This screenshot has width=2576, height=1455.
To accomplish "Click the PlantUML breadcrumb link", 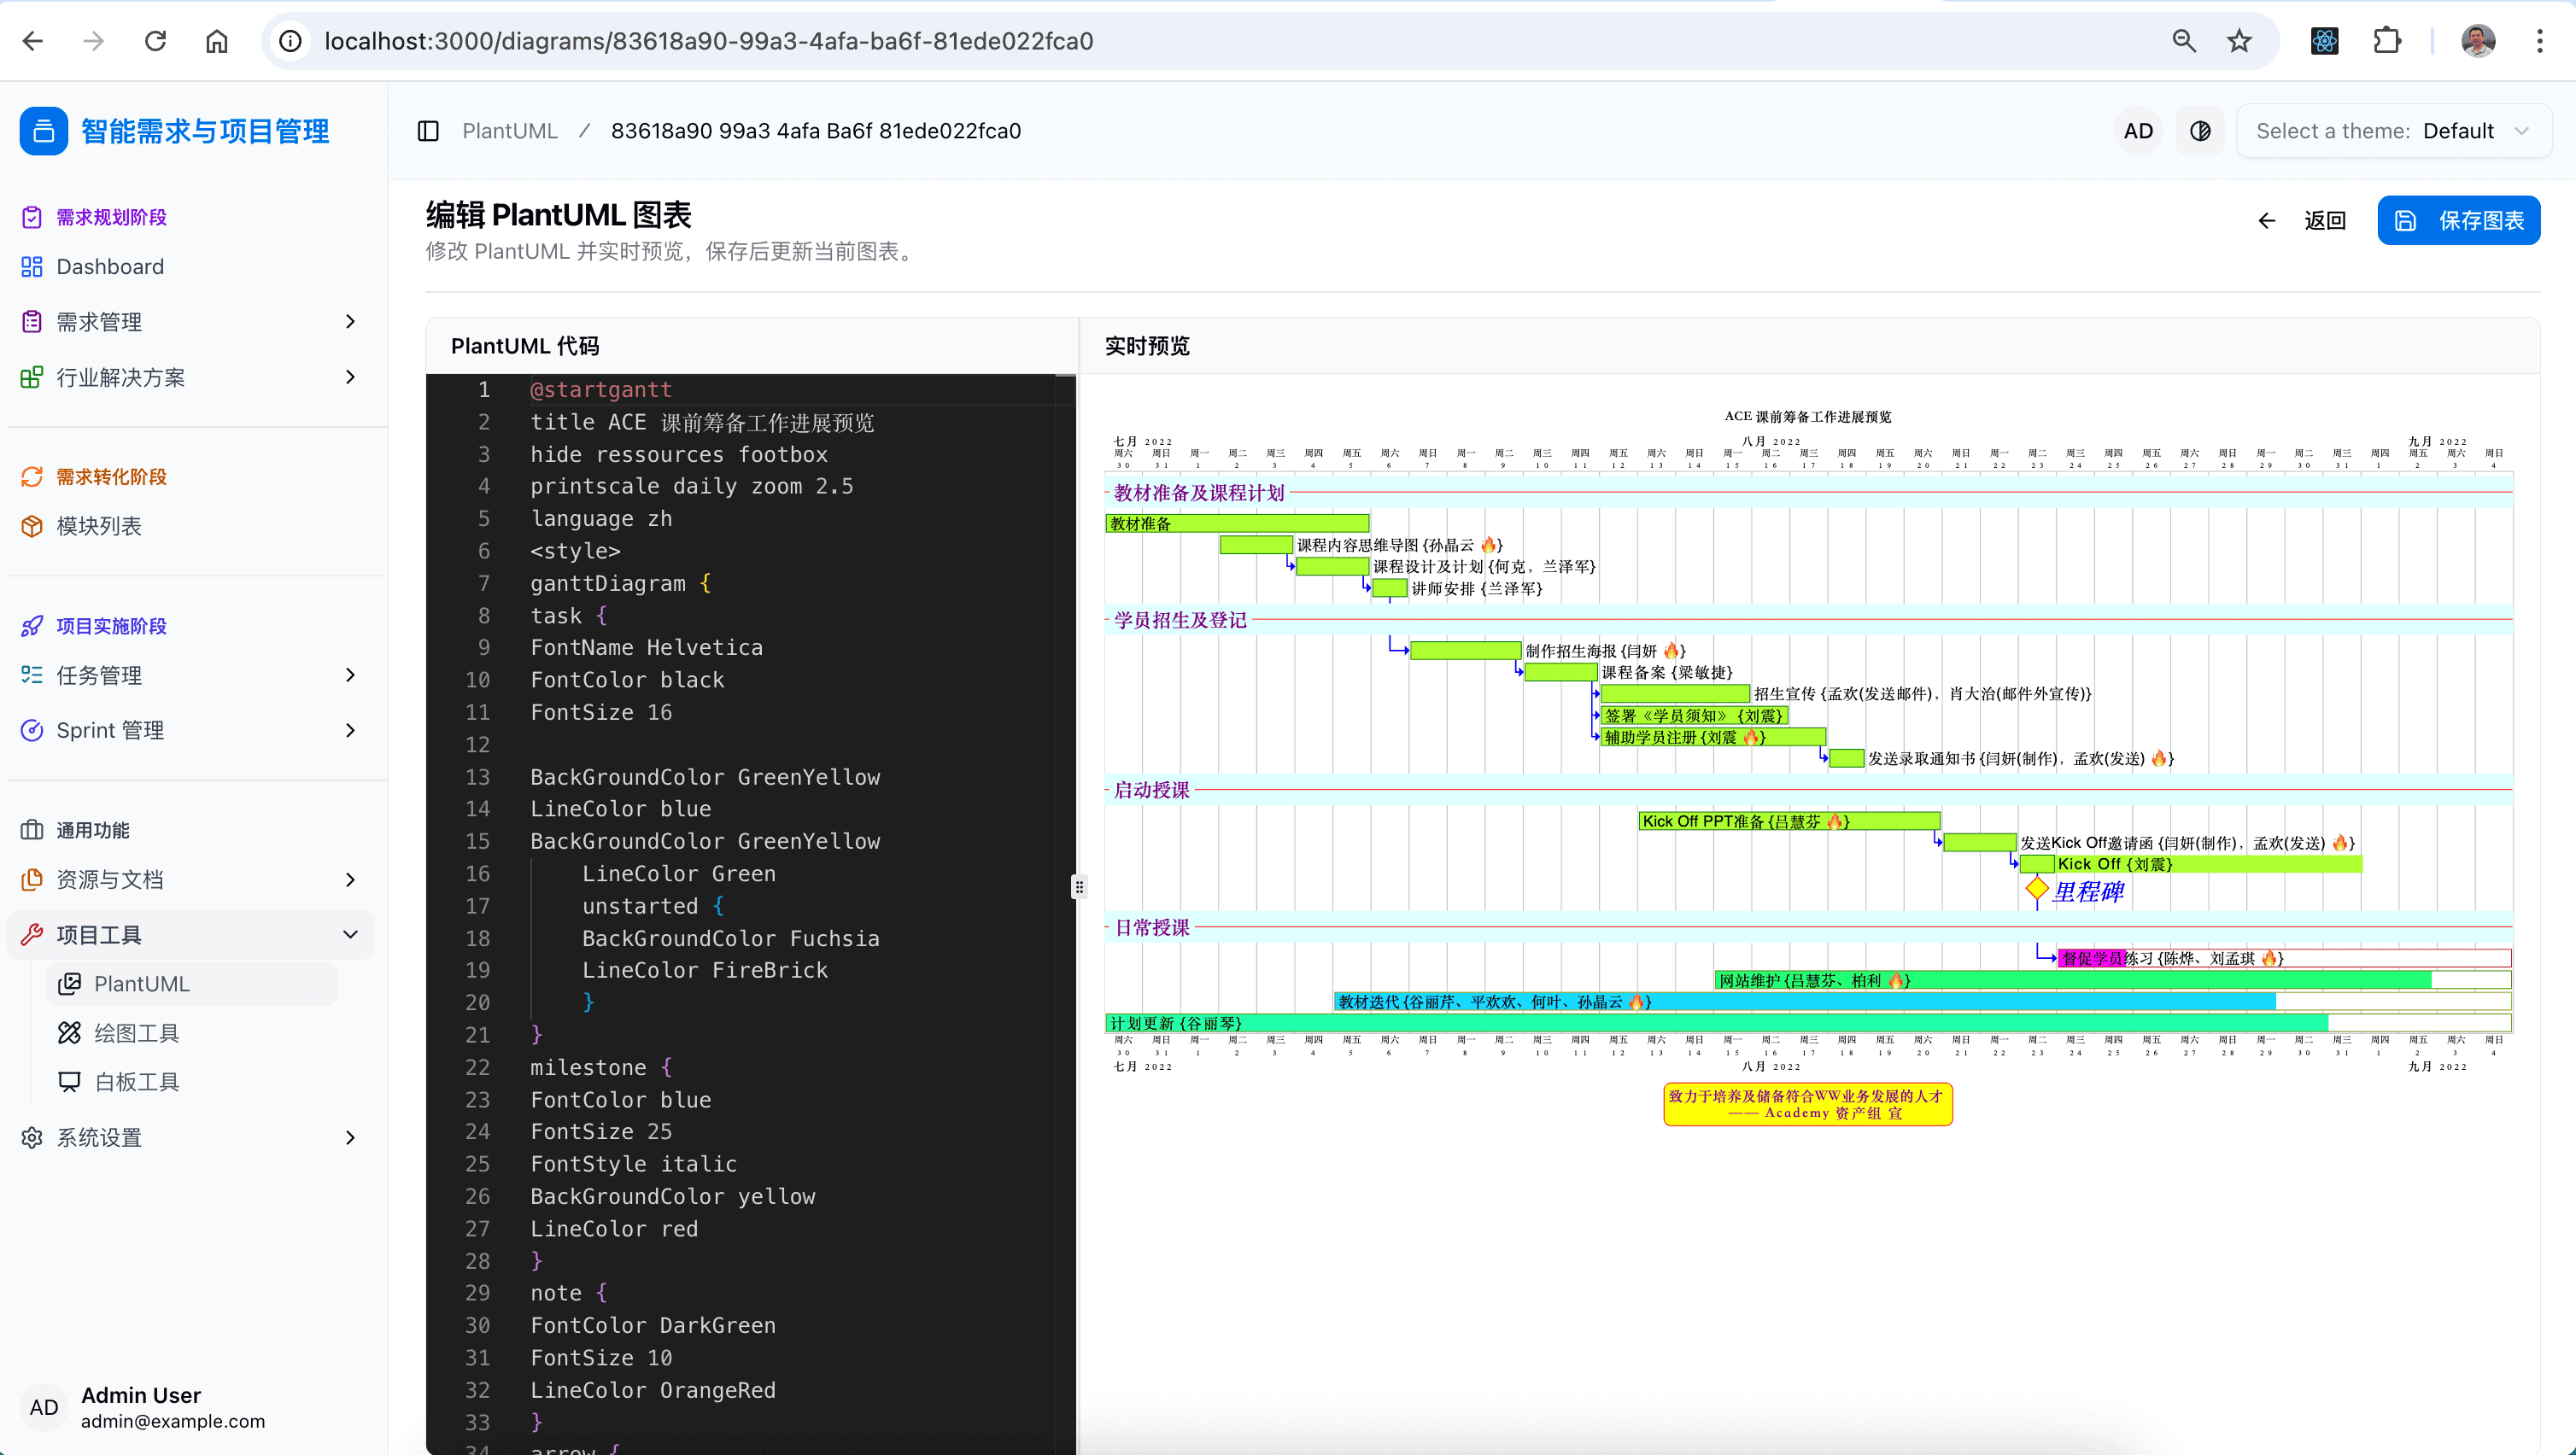I will [x=509, y=131].
